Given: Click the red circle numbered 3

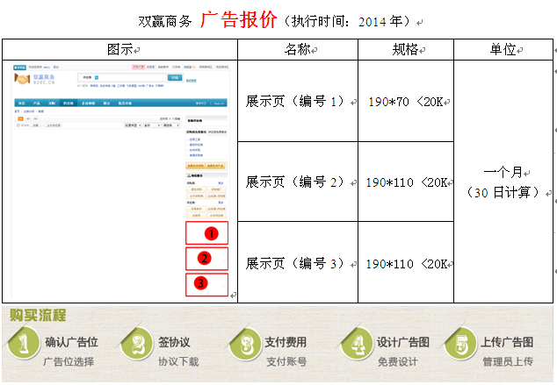Looking at the screenshot, I should (201, 283).
